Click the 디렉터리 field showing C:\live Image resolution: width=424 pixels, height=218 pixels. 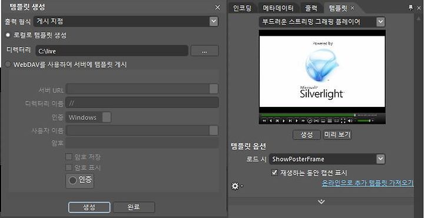click(x=112, y=51)
